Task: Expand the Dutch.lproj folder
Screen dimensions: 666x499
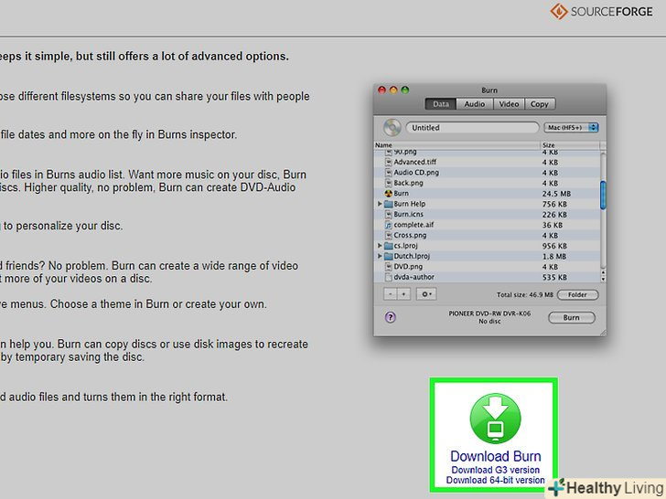Action: (380, 256)
